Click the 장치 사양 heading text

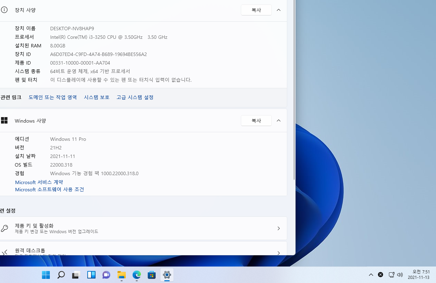pos(25,10)
